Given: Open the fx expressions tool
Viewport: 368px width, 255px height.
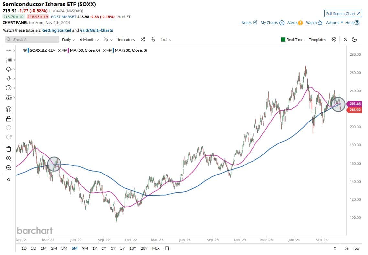Looking at the screenshot, I should (x=153, y=39).
